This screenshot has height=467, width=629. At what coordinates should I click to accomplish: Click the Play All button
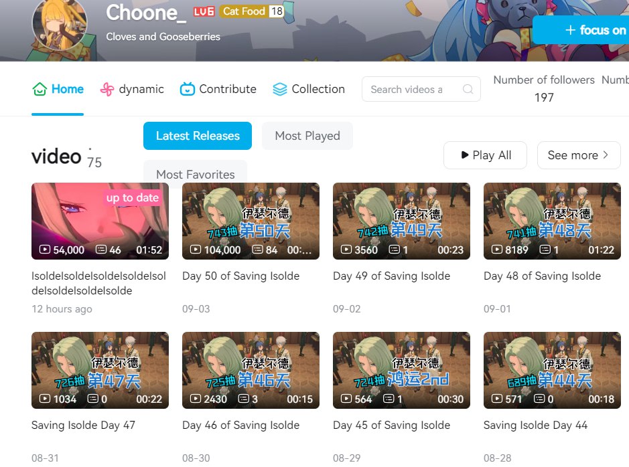(486, 155)
